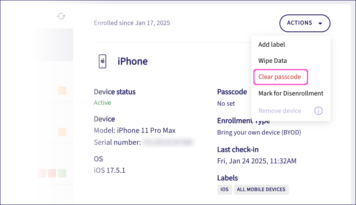356x205 pixels.
Task: Click the iPhone device title
Action: coord(133,61)
